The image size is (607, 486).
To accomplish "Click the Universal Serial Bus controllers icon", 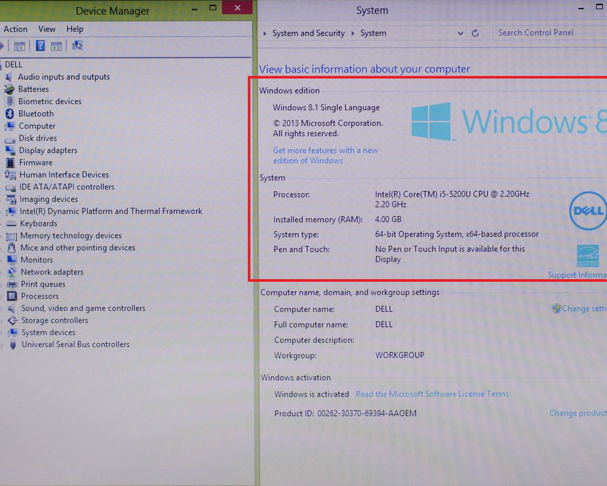I will click(x=13, y=345).
